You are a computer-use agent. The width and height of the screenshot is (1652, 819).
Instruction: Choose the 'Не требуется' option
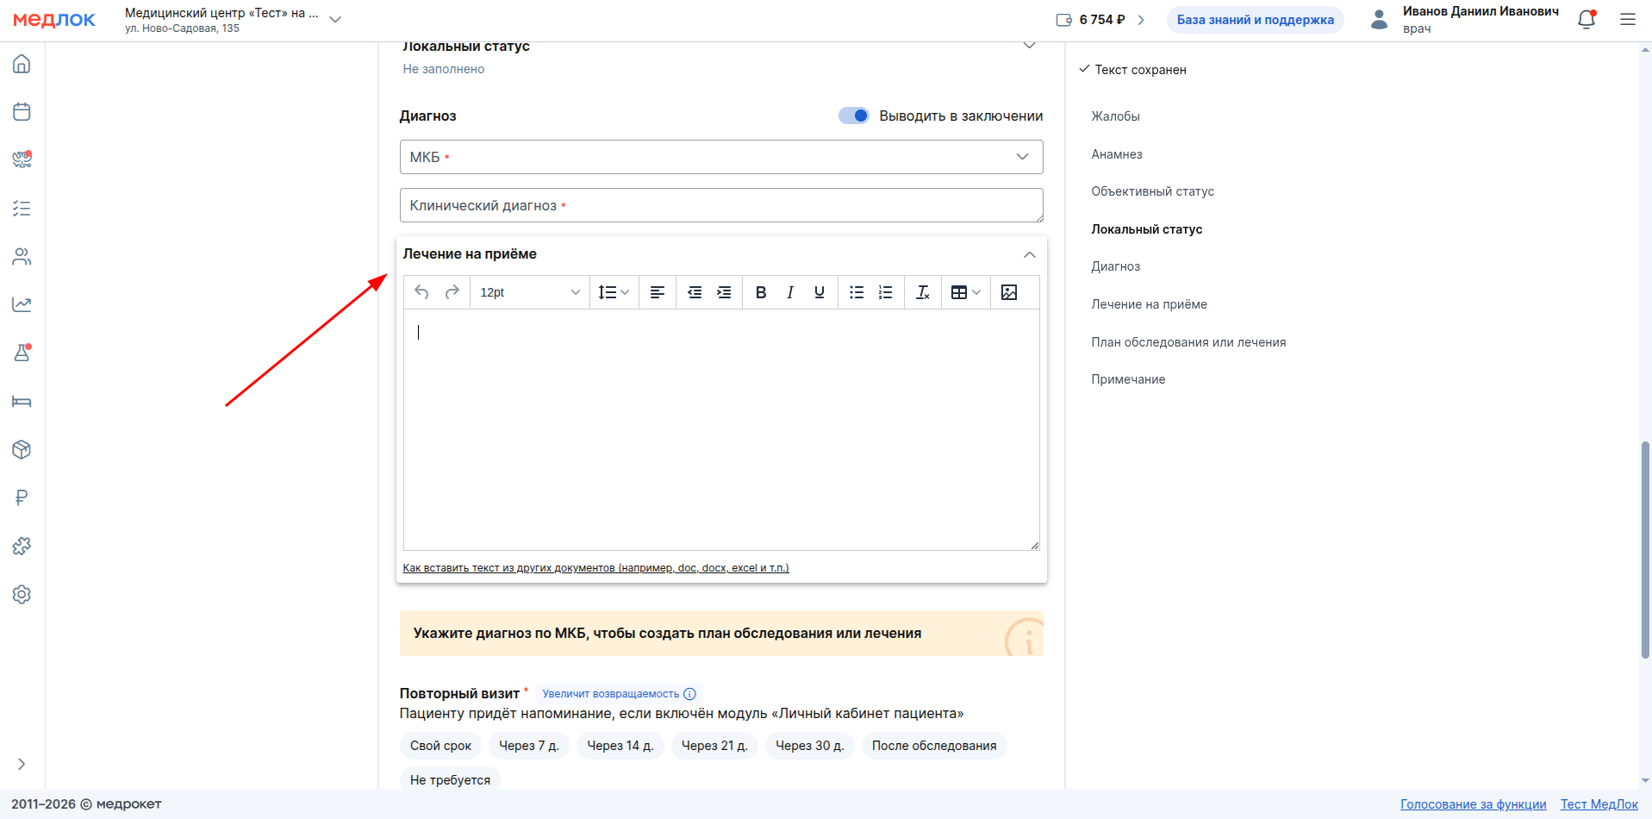(450, 779)
